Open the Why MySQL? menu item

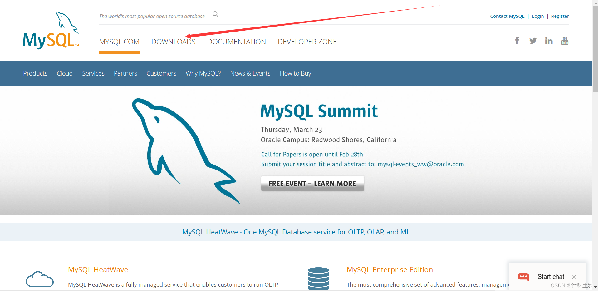click(x=203, y=73)
